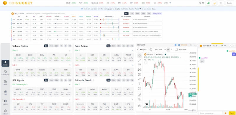Open the Deep Chart link
This screenshot has height=115, width=236.
coord(157,14)
